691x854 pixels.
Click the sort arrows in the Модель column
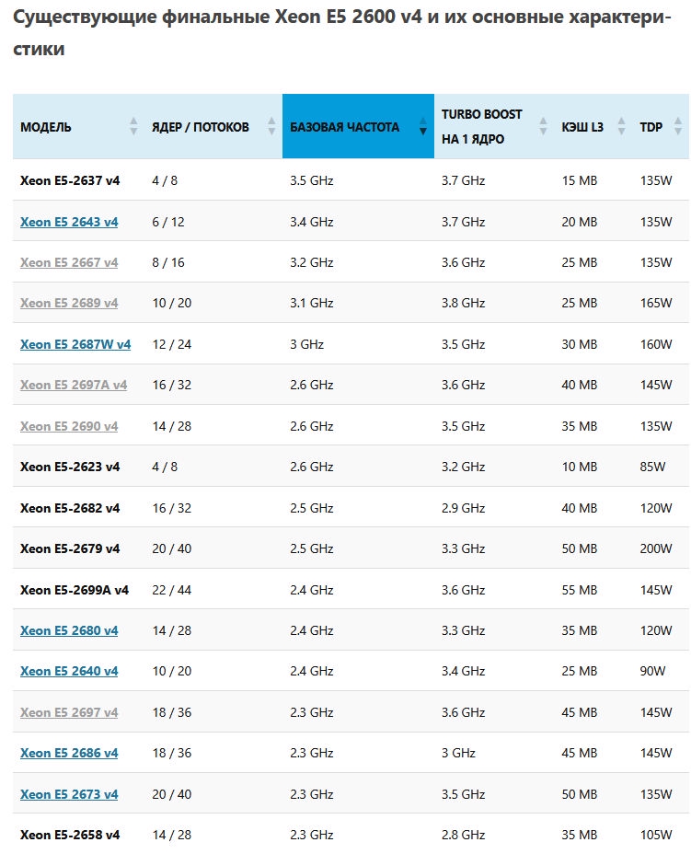(133, 127)
